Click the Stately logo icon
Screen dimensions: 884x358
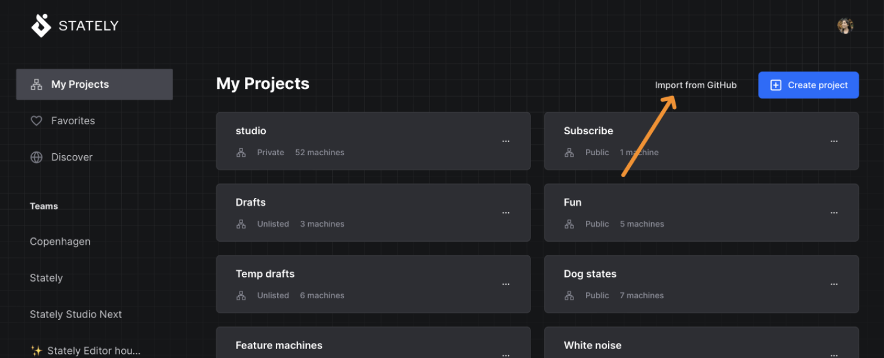pyautogui.click(x=40, y=25)
